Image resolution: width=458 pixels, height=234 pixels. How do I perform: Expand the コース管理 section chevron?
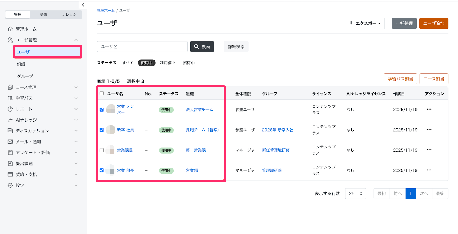pos(76,87)
